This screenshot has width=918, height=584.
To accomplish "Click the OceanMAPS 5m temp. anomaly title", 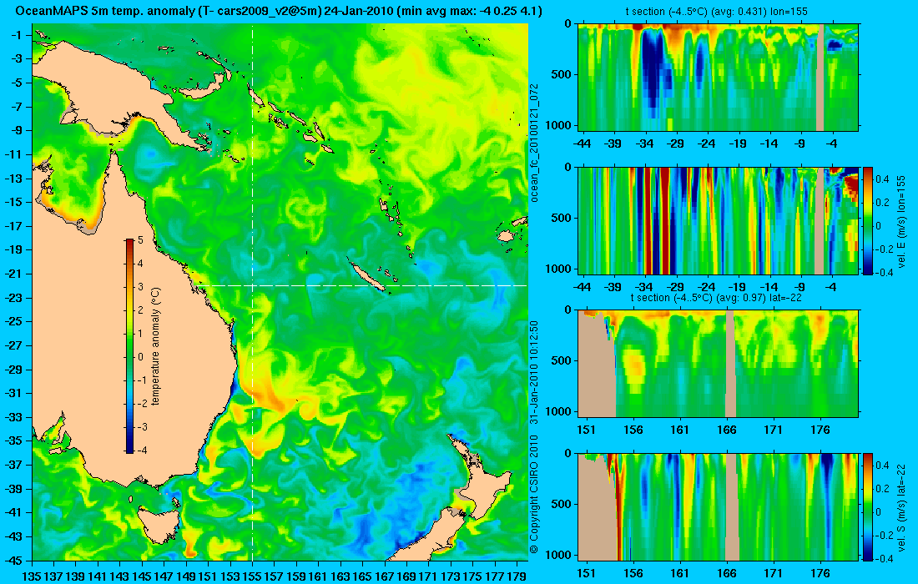I will click(x=278, y=11).
